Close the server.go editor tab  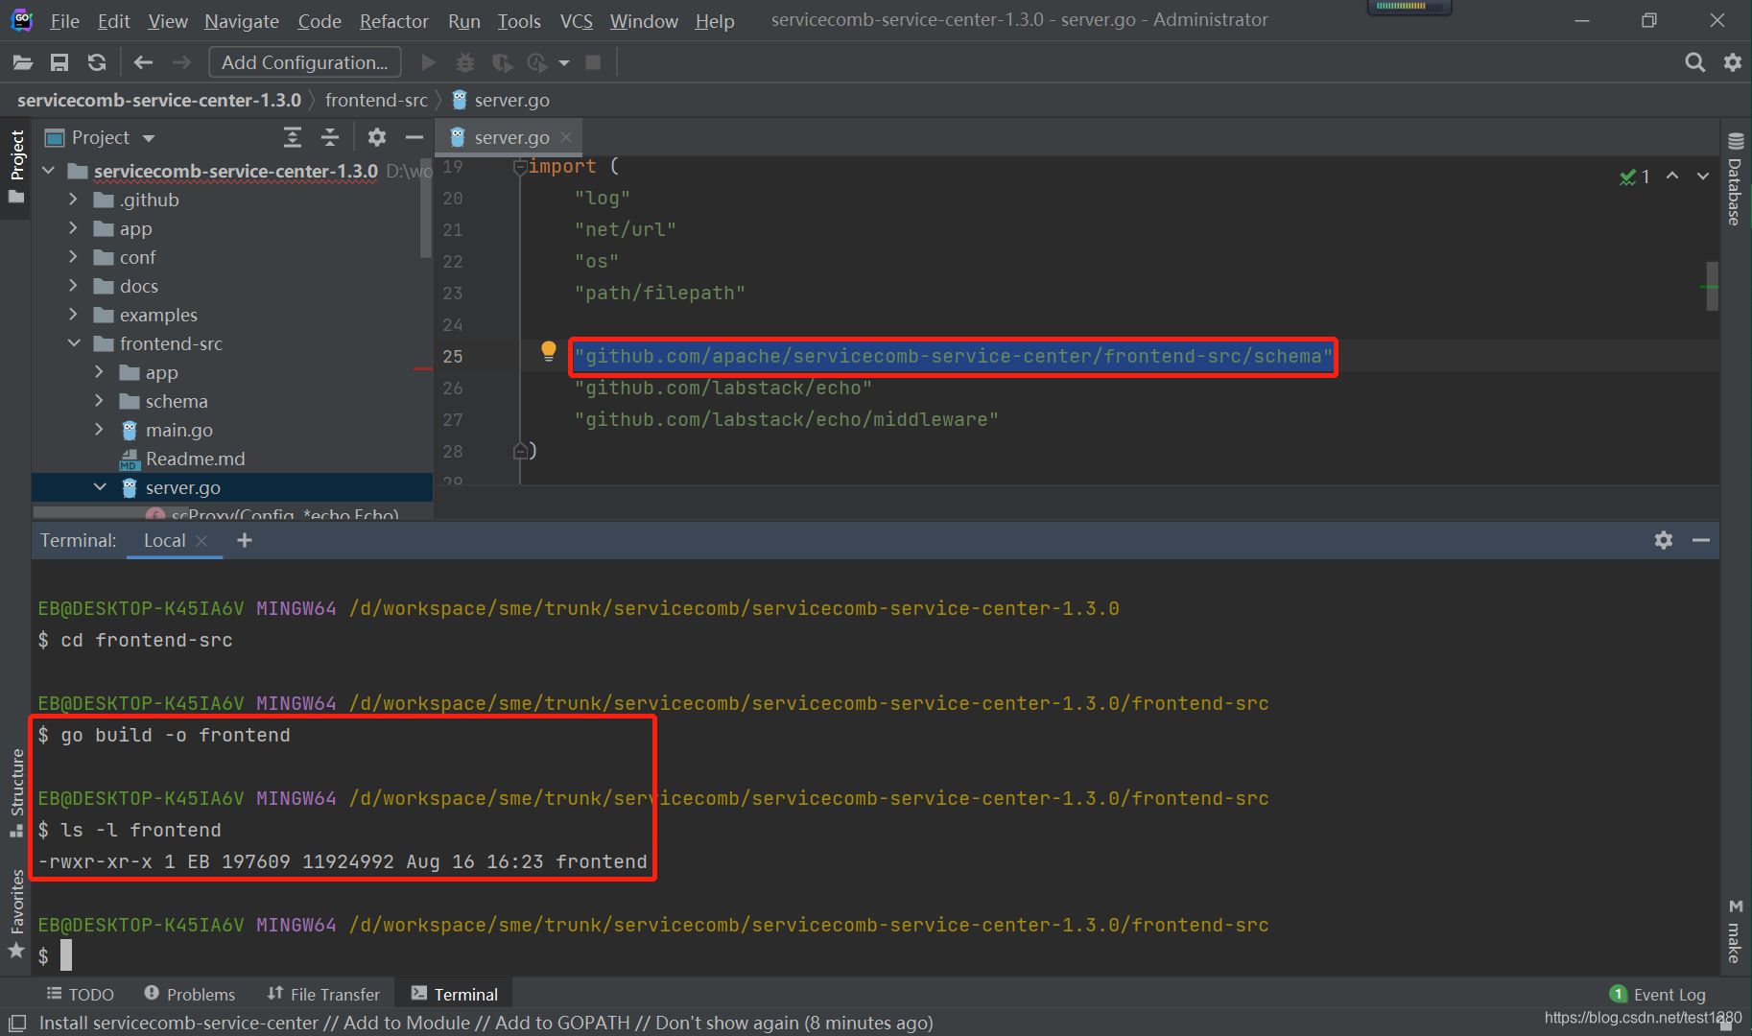point(566,137)
